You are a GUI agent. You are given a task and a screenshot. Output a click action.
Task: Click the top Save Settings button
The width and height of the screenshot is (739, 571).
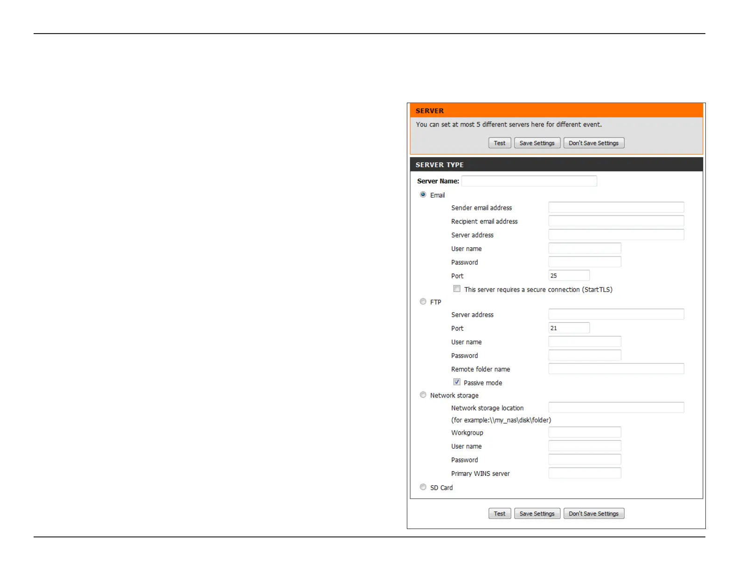(x=537, y=143)
